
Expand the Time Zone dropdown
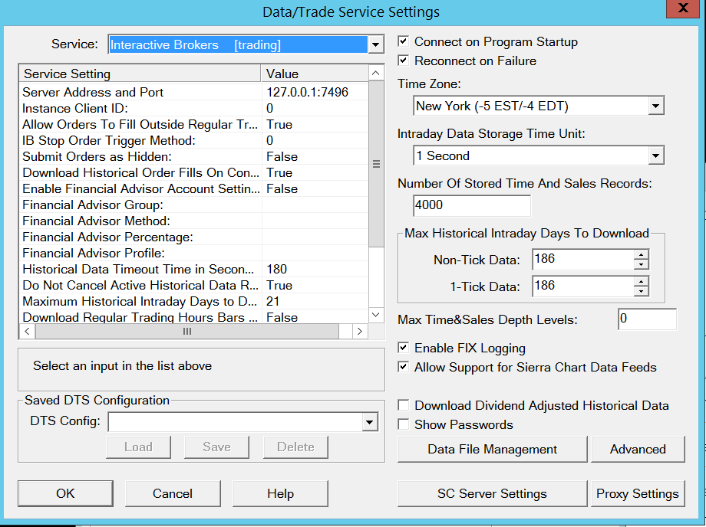coord(655,106)
